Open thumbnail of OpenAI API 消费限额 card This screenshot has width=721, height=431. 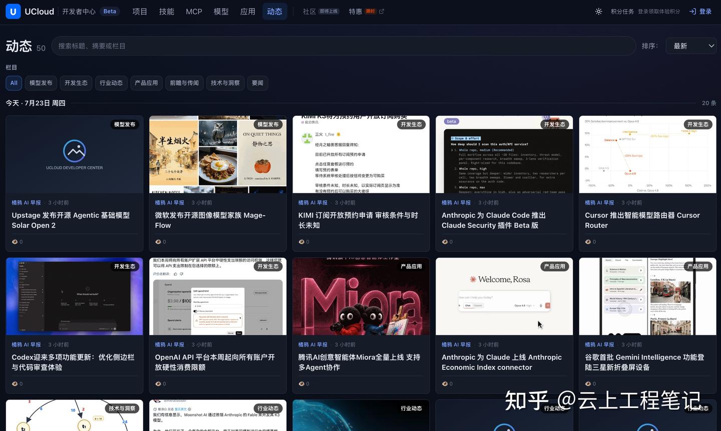[x=218, y=297]
